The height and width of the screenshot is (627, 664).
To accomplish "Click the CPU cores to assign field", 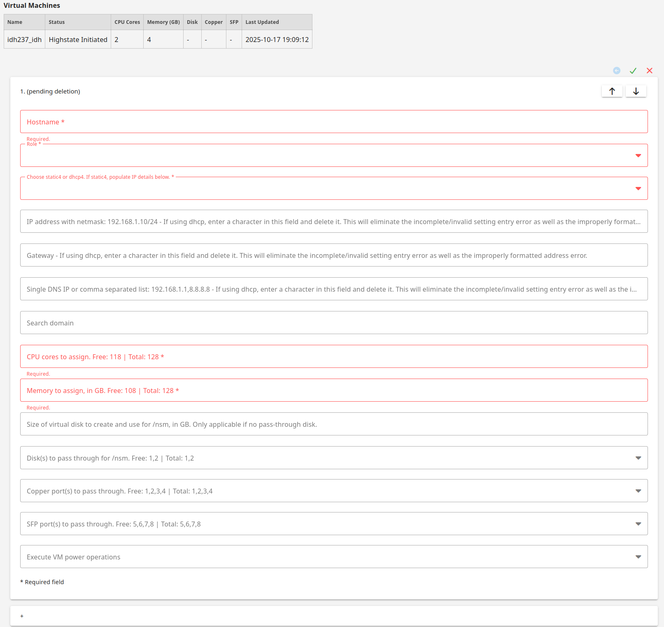I will (x=333, y=356).
